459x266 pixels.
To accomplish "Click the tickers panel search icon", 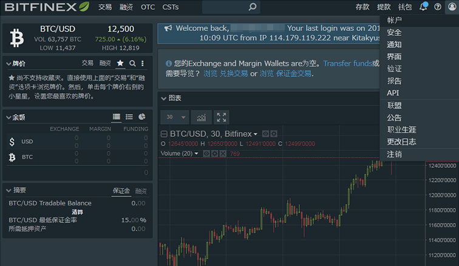I will click(x=132, y=64).
